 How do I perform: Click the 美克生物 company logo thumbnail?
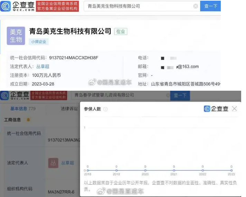point(16,36)
